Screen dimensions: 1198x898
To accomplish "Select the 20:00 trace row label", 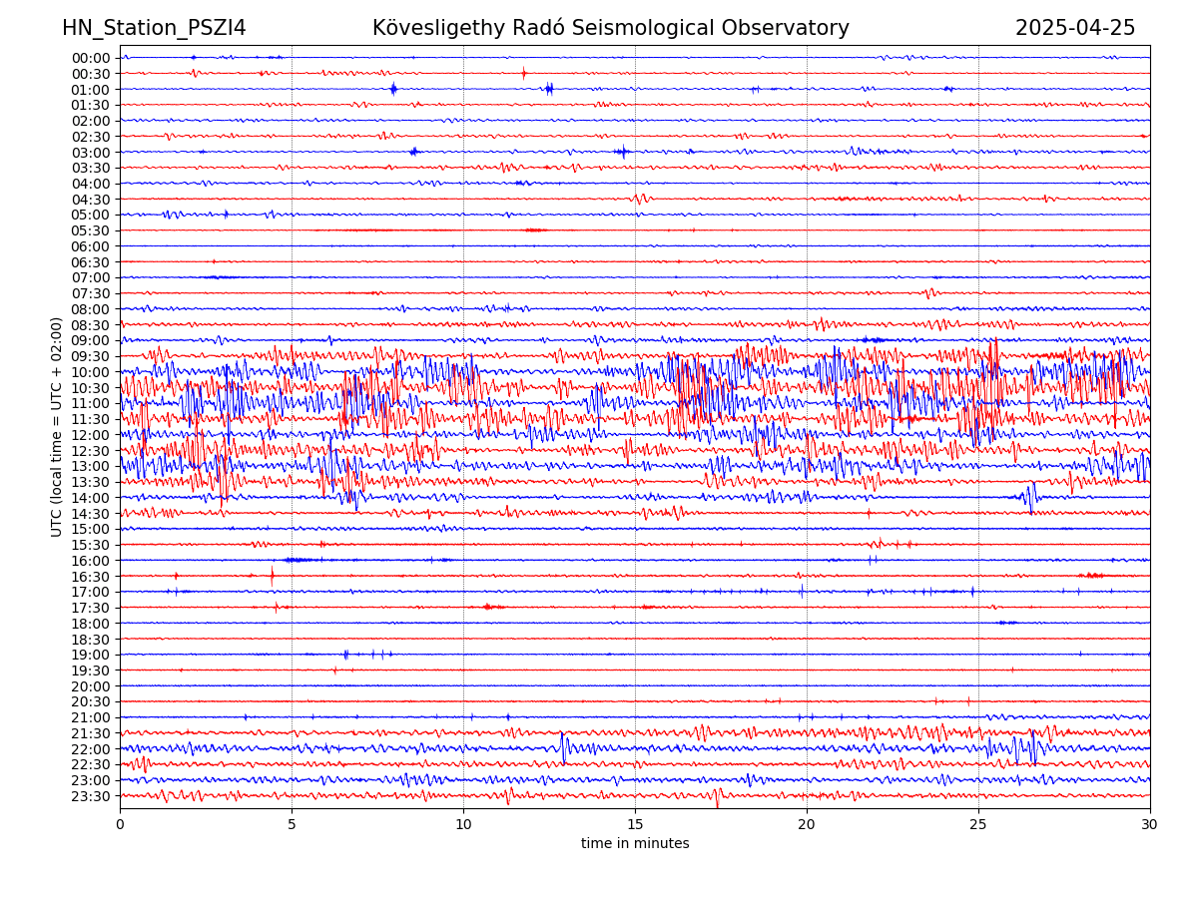I will [x=91, y=686].
